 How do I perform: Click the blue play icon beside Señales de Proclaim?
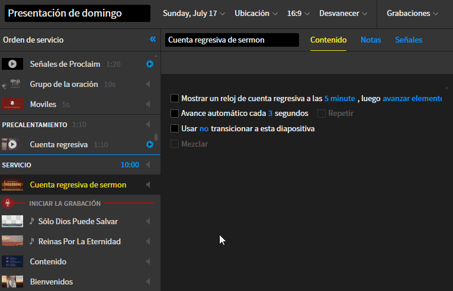click(x=150, y=64)
